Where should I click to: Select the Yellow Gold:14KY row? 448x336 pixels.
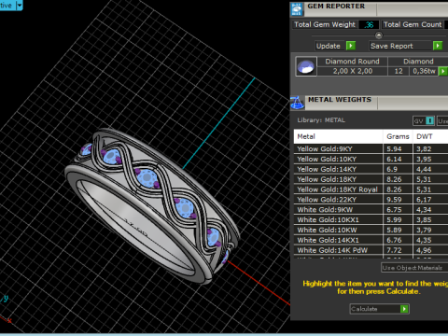pyautogui.click(x=371, y=169)
